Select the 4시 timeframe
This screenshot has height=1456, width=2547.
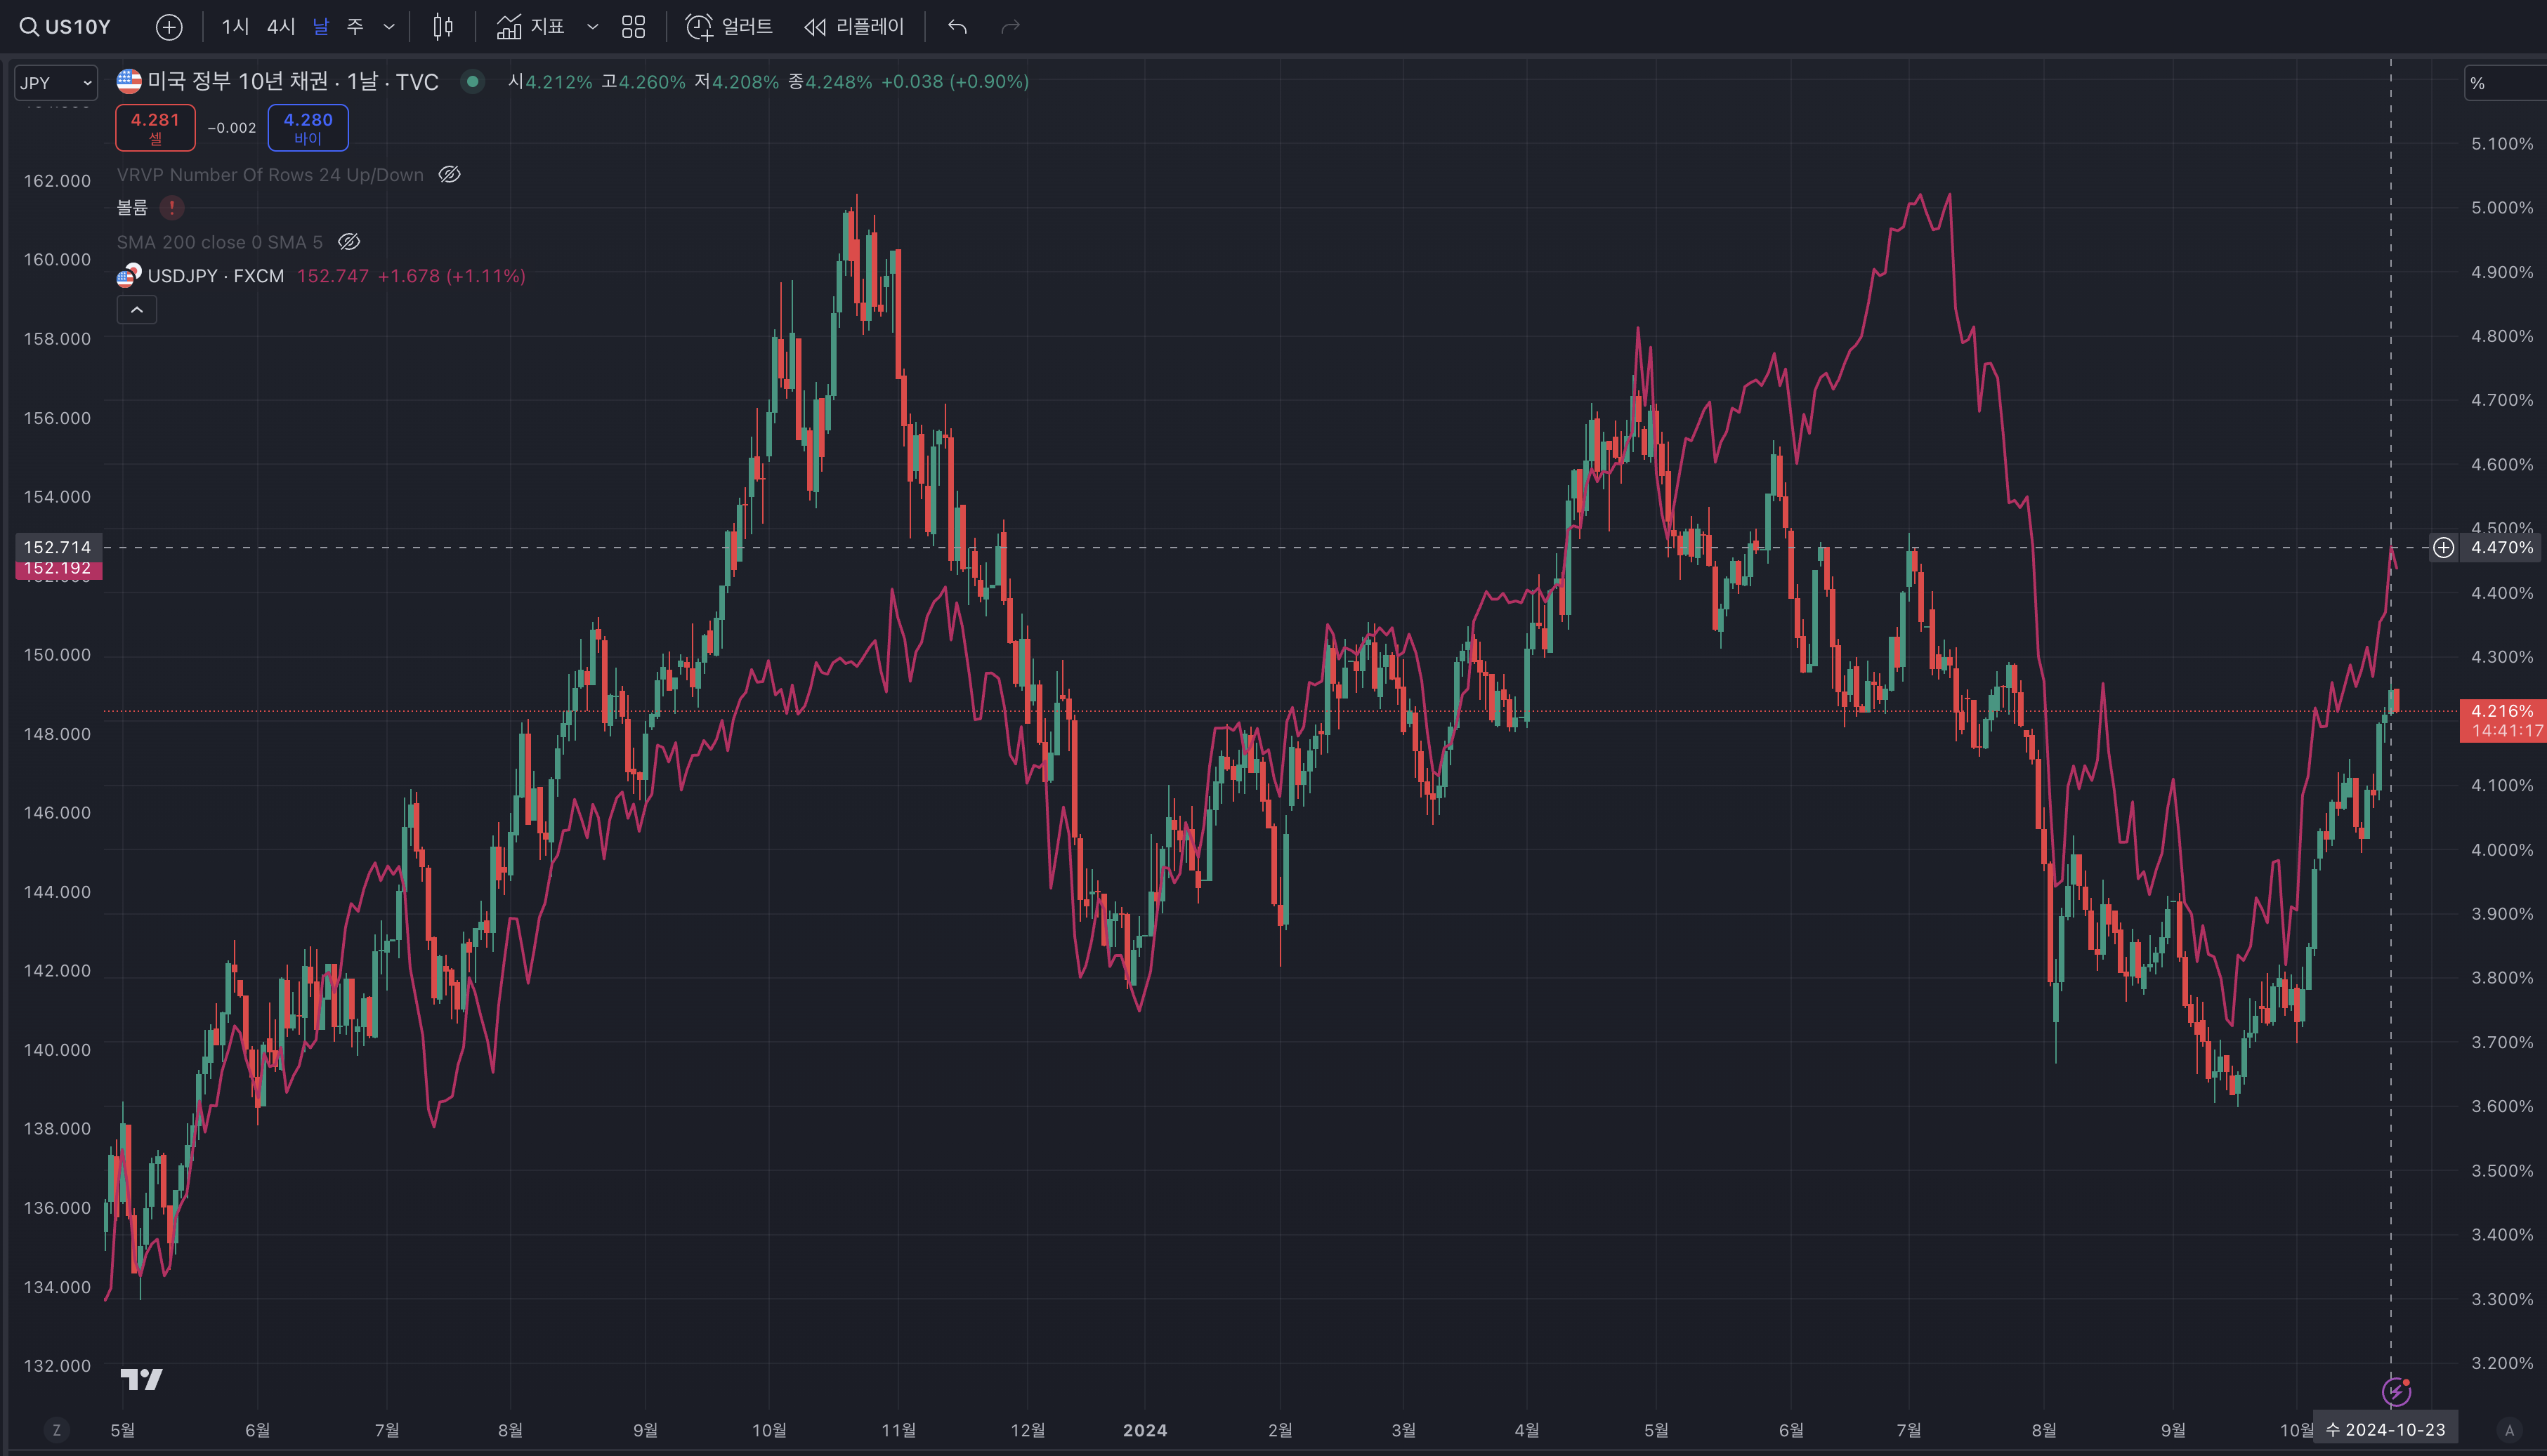tap(280, 27)
